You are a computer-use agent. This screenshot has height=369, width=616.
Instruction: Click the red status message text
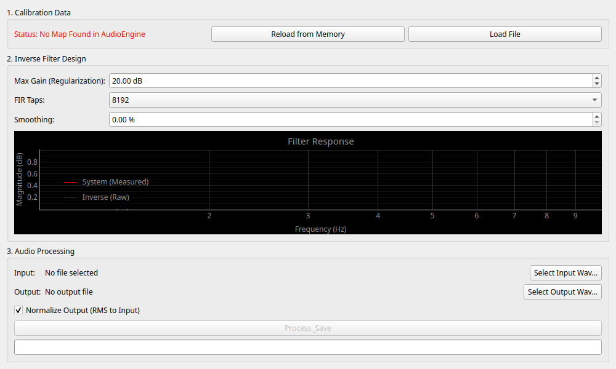(79, 34)
